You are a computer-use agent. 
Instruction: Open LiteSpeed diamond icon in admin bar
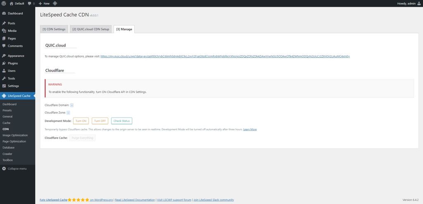(55, 3)
